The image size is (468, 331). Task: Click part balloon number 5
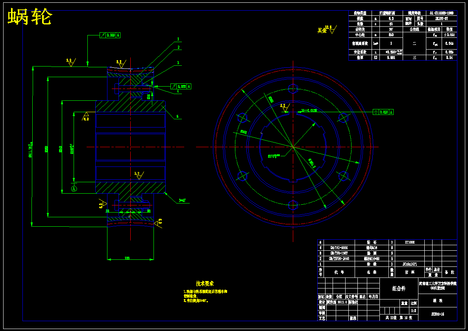pyautogui.click(x=177, y=117)
